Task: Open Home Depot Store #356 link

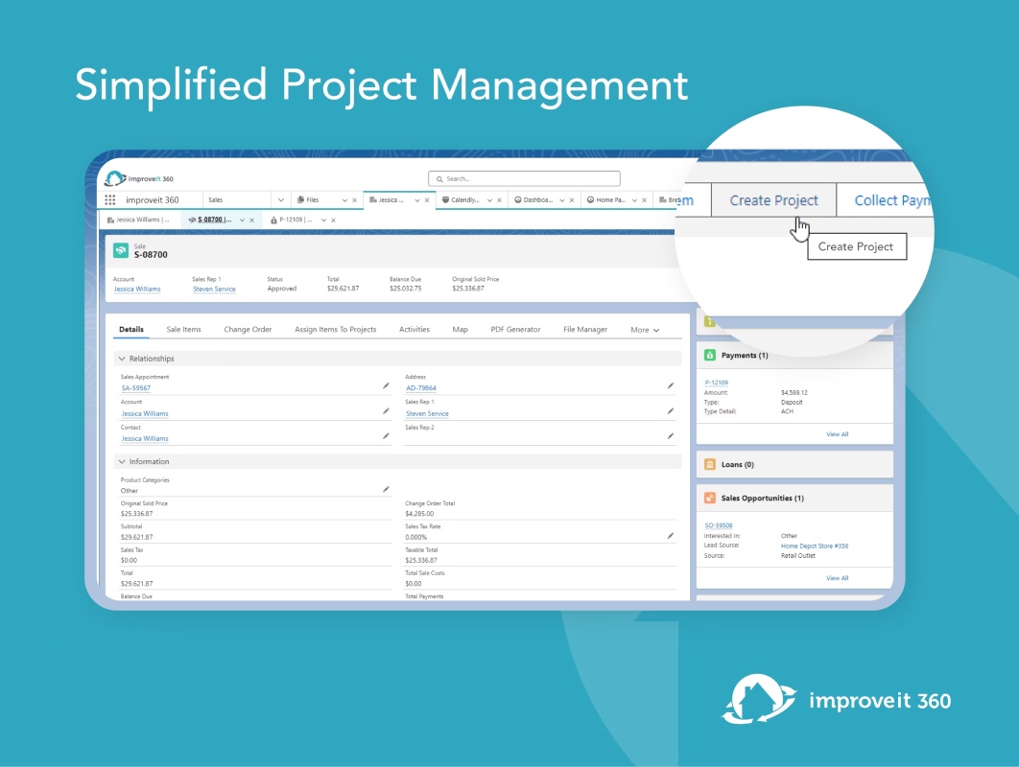Action: click(x=815, y=546)
